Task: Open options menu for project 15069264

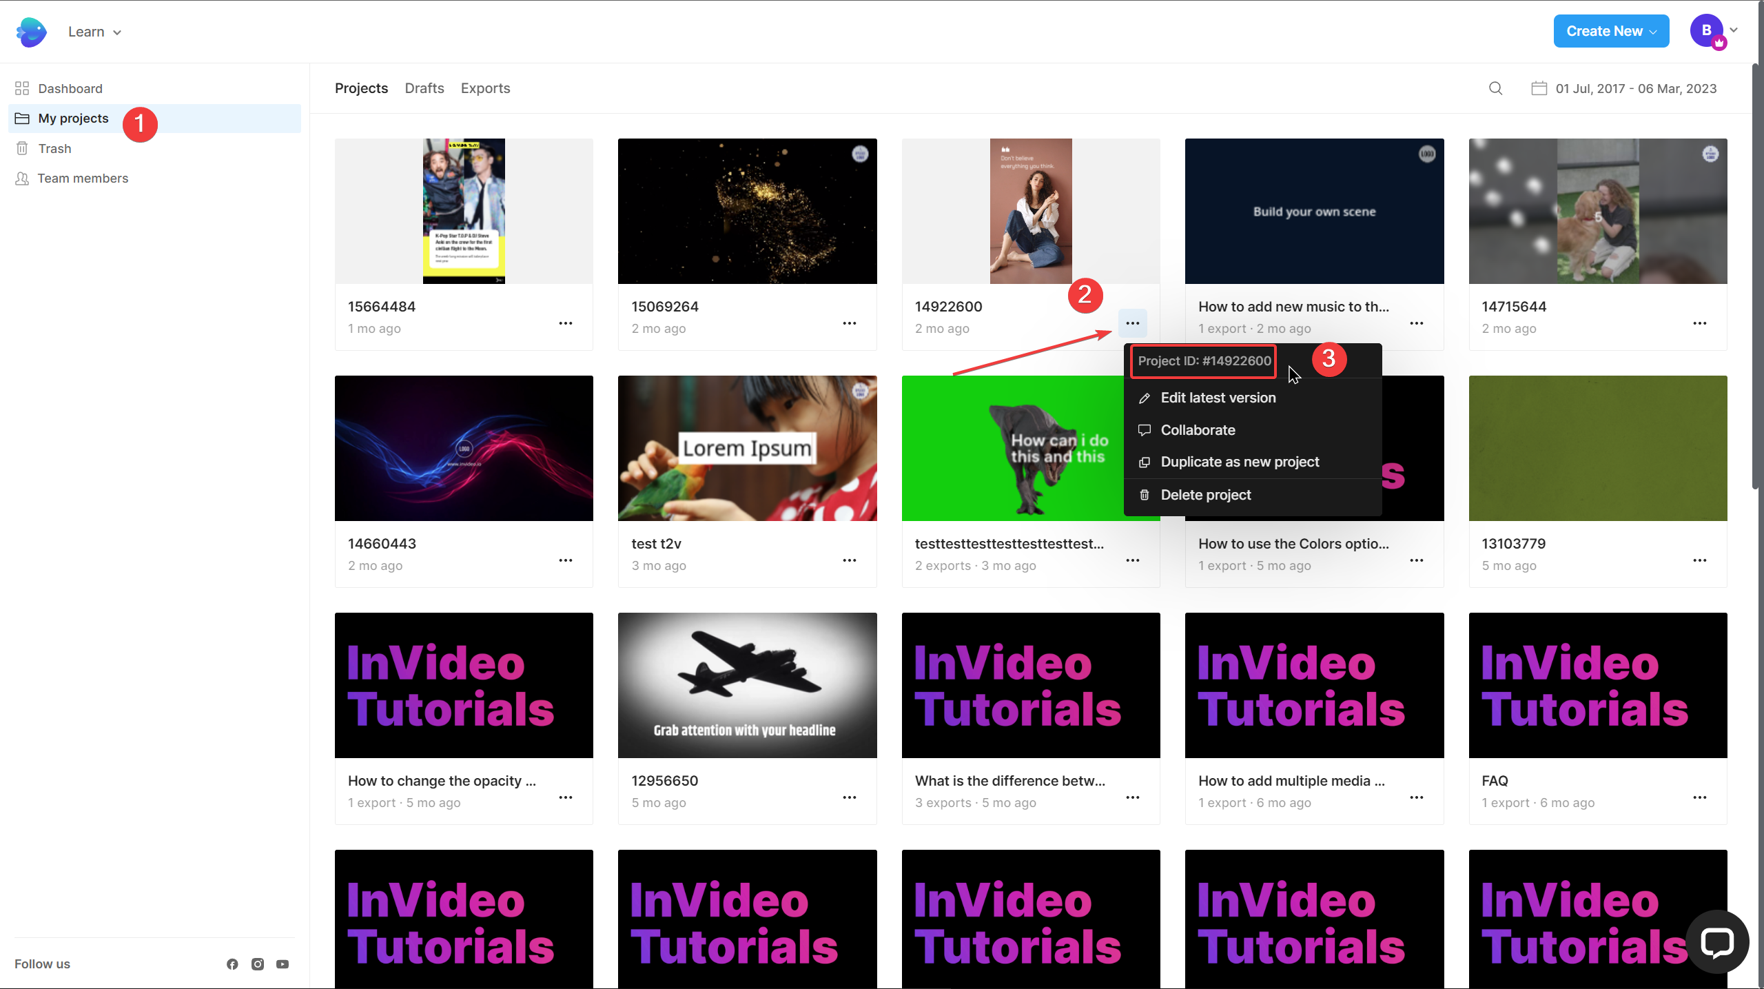Action: coord(850,323)
